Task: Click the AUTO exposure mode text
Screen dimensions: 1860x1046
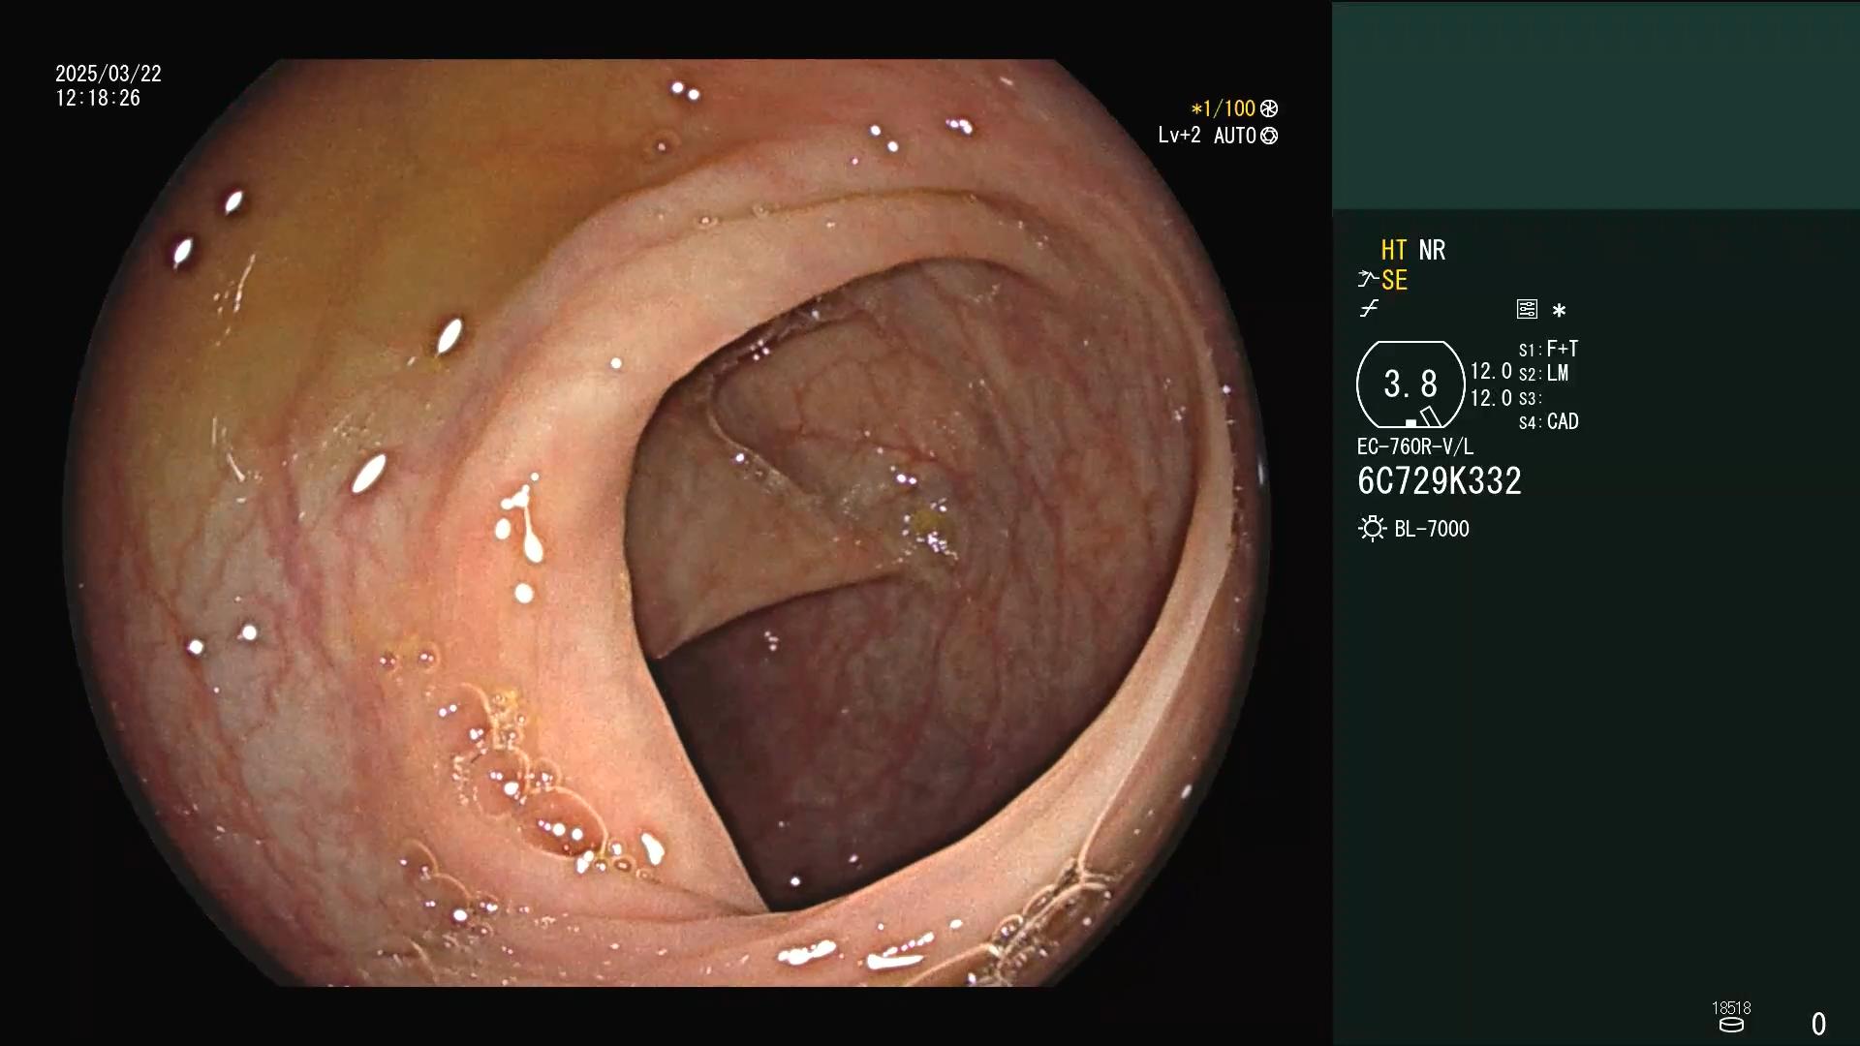Action: tap(1234, 136)
